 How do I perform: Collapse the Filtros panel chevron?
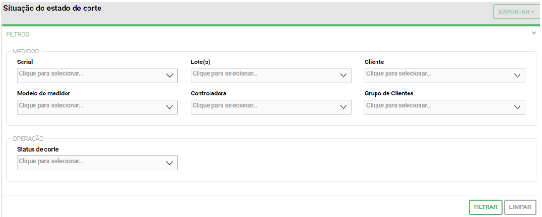[x=534, y=33]
